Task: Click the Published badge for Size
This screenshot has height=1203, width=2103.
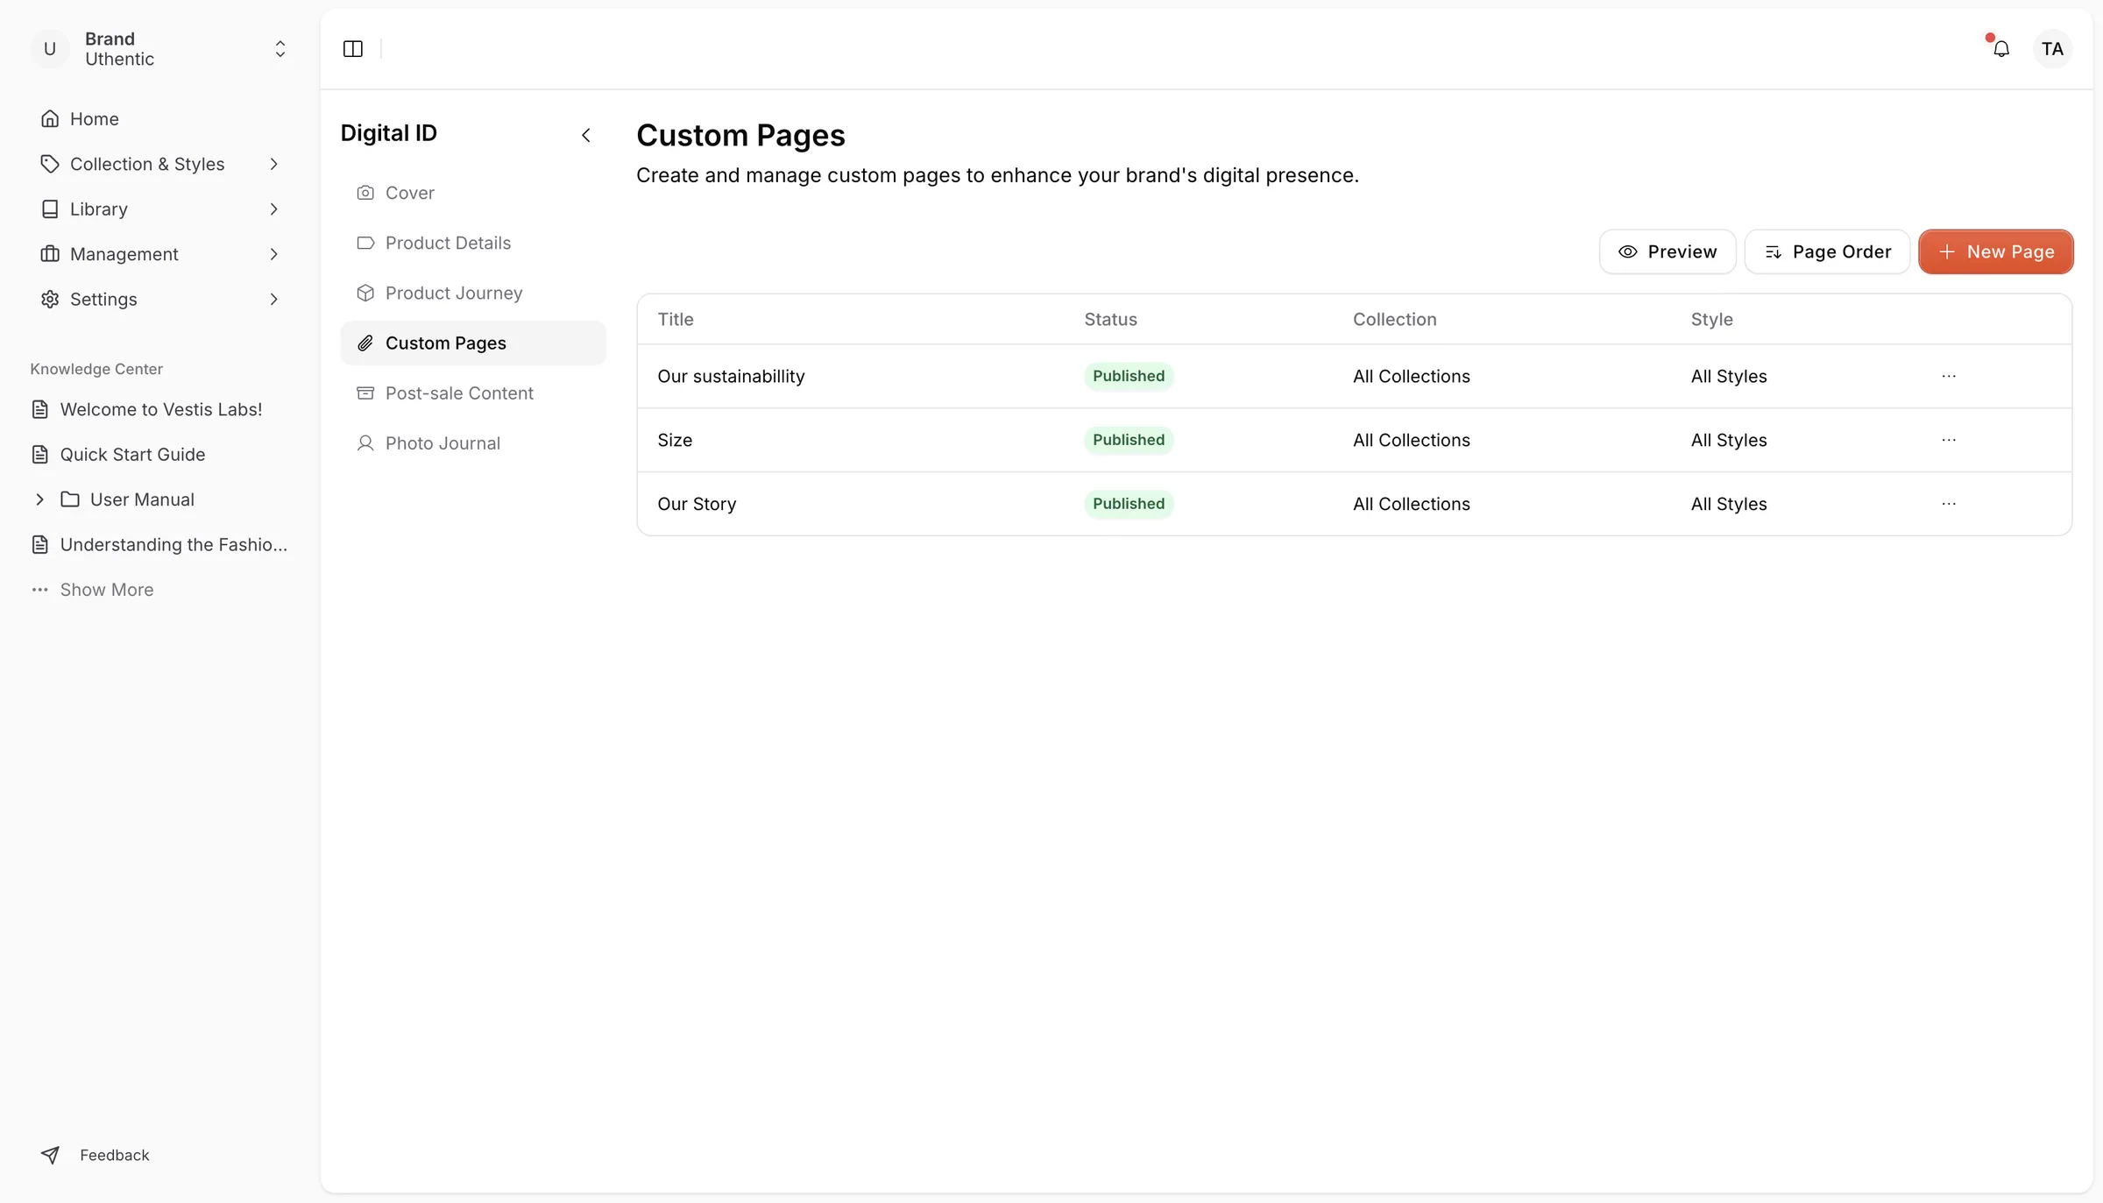Action: (x=1129, y=440)
